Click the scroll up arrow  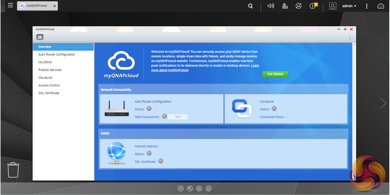tap(354, 45)
